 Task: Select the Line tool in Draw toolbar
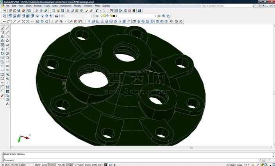[x=7, y=28]
